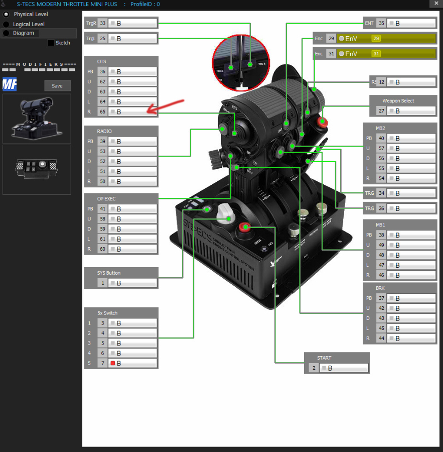443x452 pixels.
Task: Click the small indicator square in the TrgR row
Action: [113, 23]
